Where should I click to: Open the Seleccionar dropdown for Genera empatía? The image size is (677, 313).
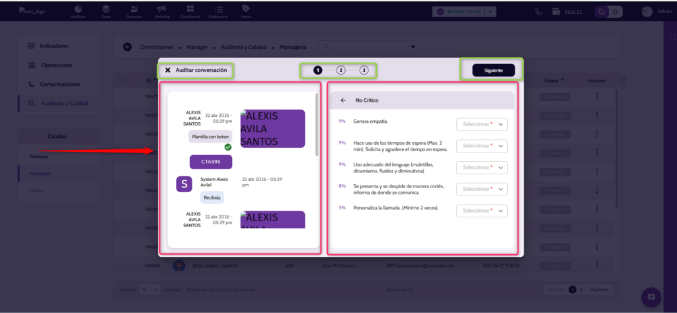coord(481,124)
